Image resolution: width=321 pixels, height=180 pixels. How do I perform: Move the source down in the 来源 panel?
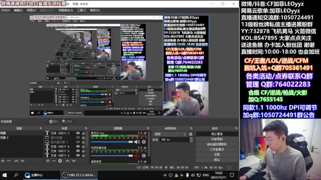coord(74,161)
